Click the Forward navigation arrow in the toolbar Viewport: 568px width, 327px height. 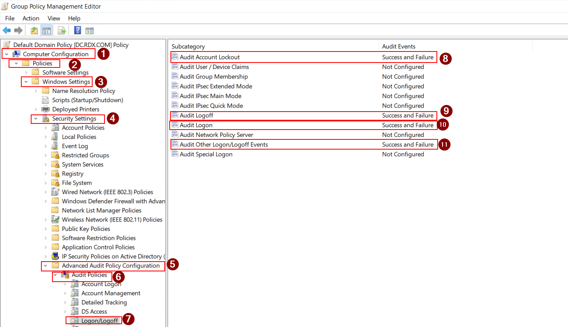18,30
